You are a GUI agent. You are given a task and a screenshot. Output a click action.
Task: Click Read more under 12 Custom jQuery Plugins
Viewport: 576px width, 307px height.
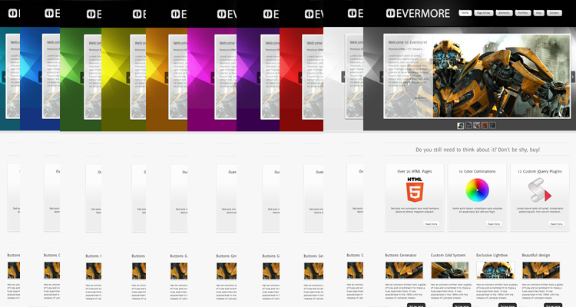tap(556, 223)
